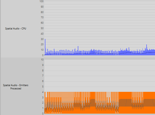Click the mid-graph CPU spike near 17

pos(78,50)
